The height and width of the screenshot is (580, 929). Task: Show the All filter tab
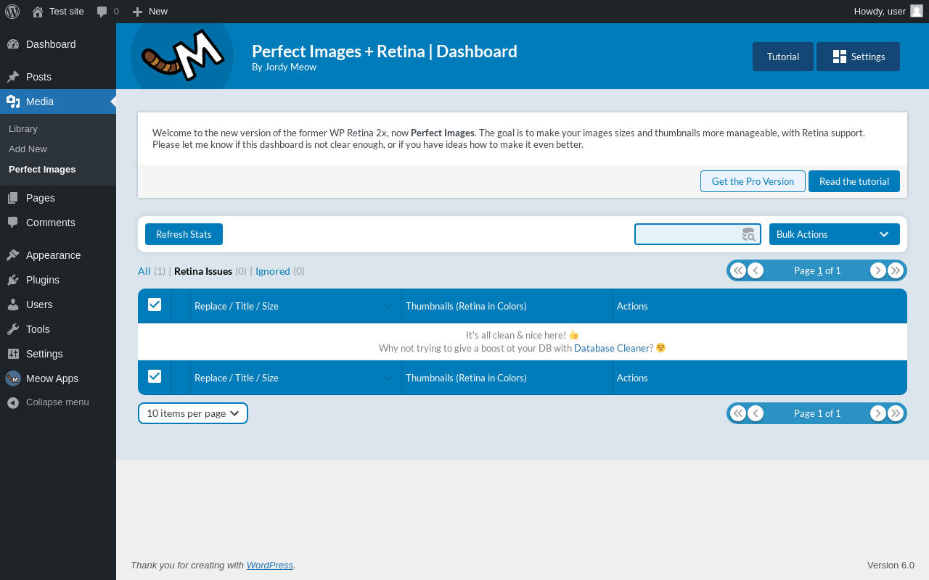[144, 271]
